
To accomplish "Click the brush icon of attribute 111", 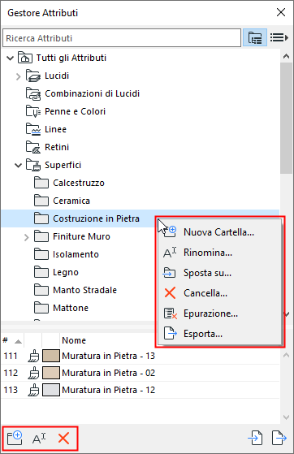I will click(x=33, y=356).
